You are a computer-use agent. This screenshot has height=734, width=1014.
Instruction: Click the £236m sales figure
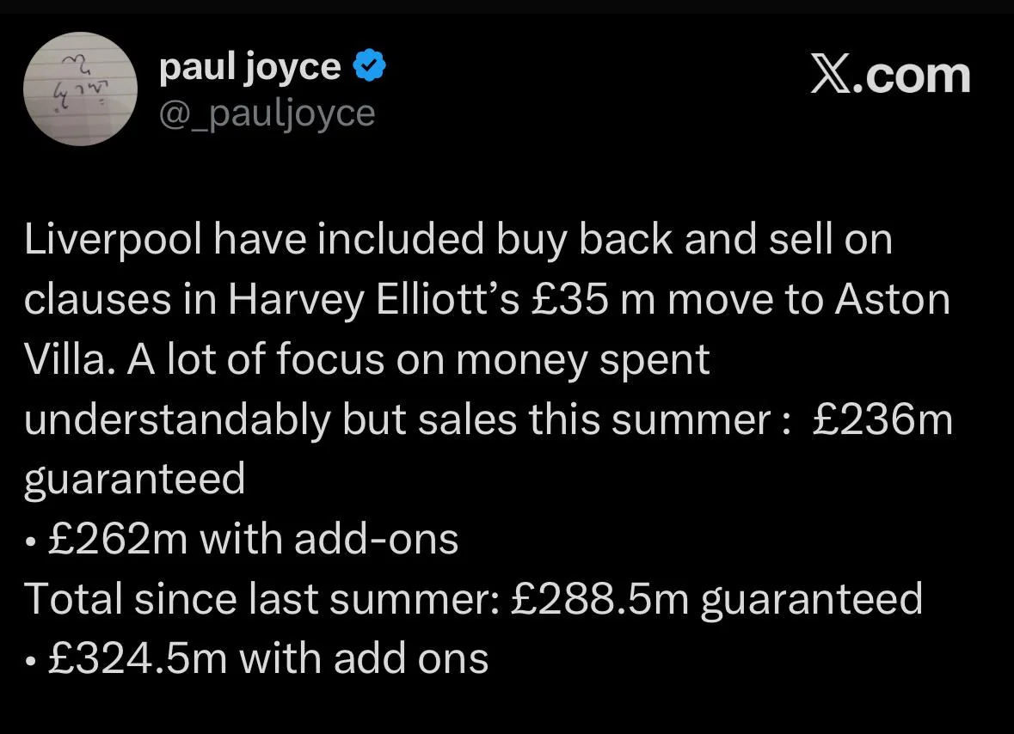[x=882, y=419]
